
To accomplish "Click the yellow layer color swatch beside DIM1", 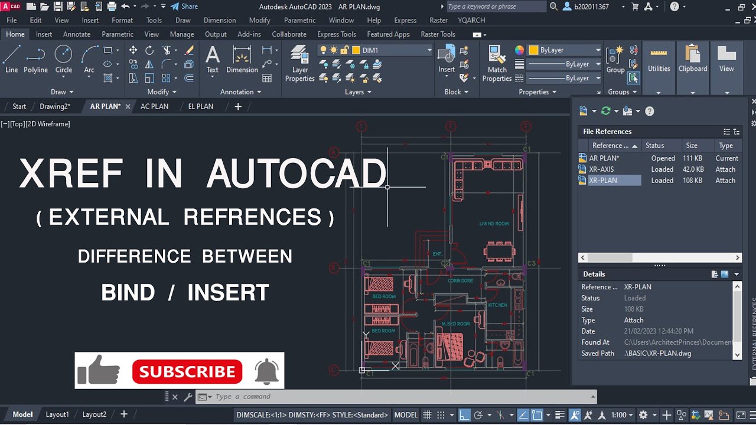I will click(356, 50).
